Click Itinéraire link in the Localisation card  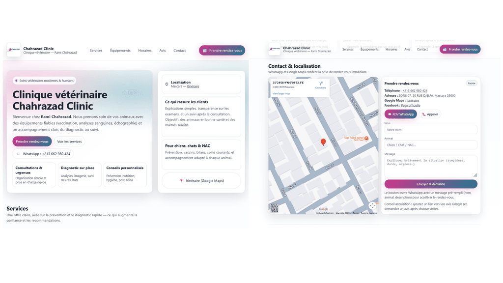[x=193, y=86]
